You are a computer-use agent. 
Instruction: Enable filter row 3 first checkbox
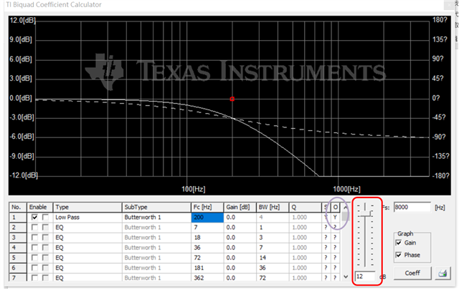pyautogui.click(x=34, y=237)
